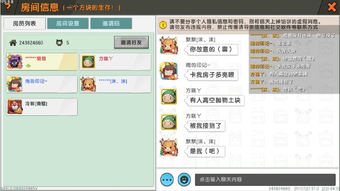This screenshot has height=191, width=340.
Task: Click the 有人高空抛物土块 chat bubble
Action: point(214,101)
